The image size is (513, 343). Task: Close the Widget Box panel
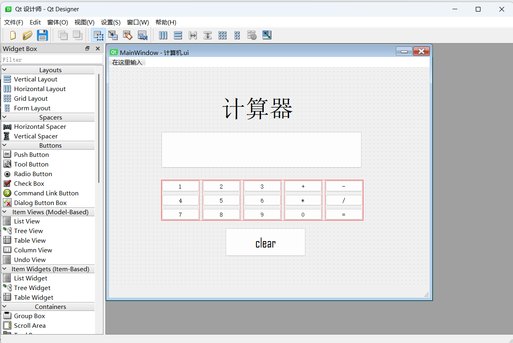point(97,49)
